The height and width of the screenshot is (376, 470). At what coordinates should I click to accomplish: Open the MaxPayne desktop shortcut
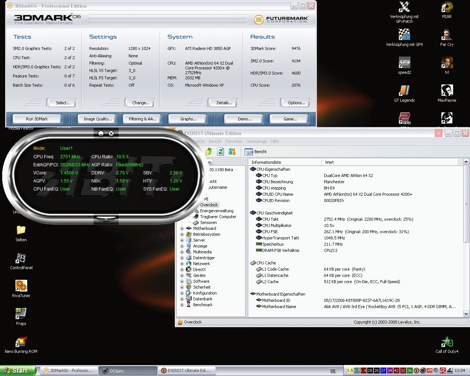pos(447,94)
